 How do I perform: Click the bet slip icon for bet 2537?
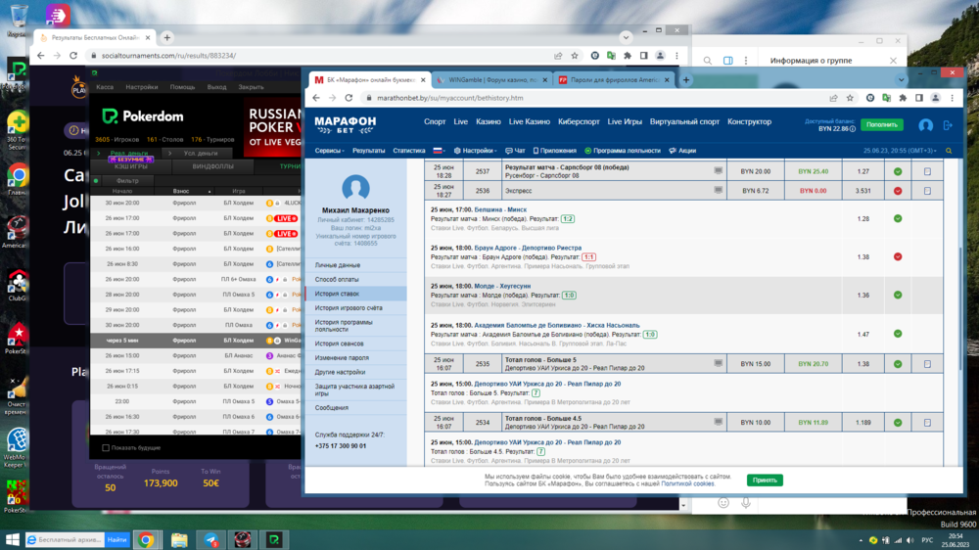[x=927, y=171]
